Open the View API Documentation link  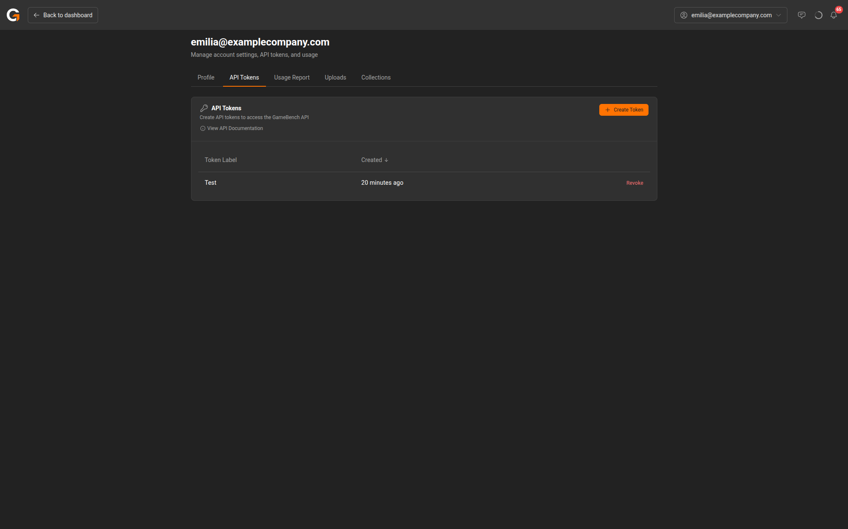(x=235, y=128)
